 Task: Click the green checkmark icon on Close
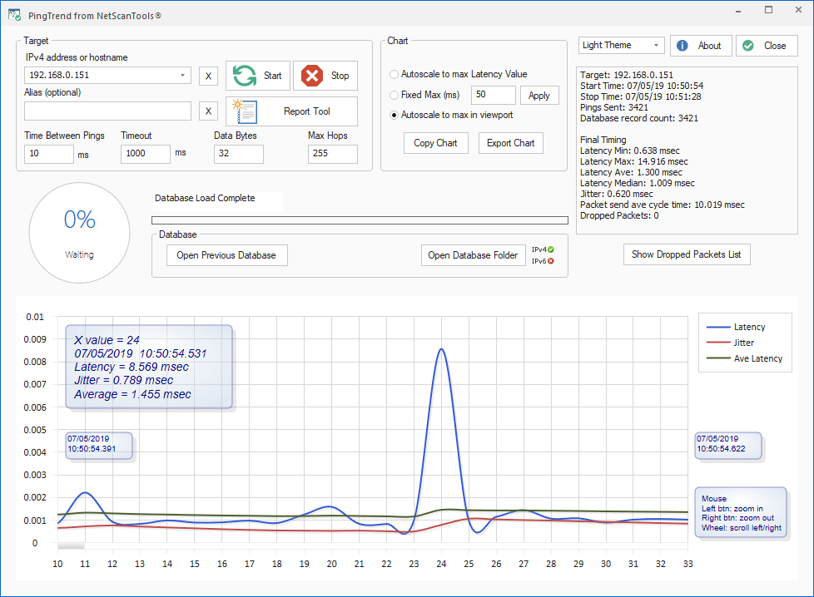[748, 46]
